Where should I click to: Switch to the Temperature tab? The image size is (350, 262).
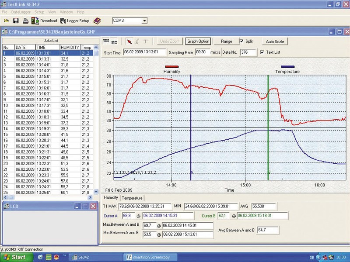click(132, 198)
